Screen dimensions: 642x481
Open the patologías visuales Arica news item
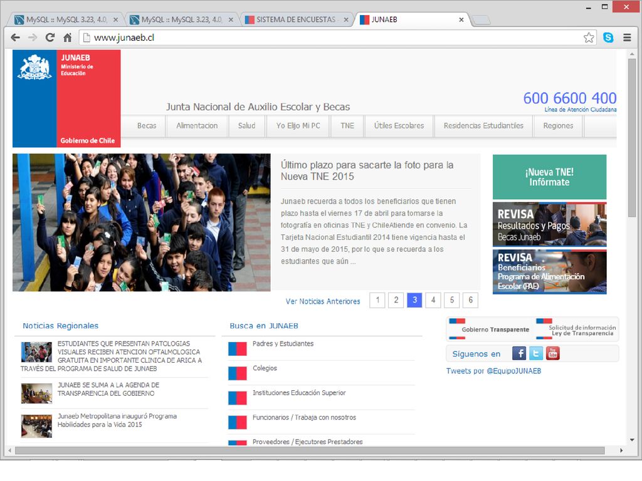point(112,356)
